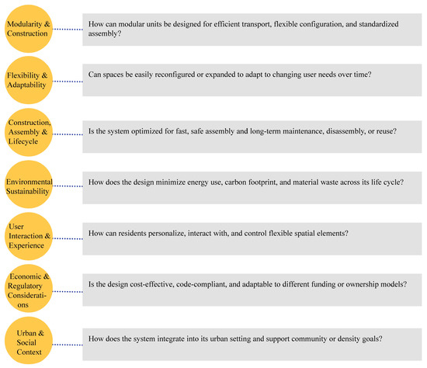Select the reconfigured or expanded spaces question box
Screen dimensions: 427x368
[x=252, y=80]
